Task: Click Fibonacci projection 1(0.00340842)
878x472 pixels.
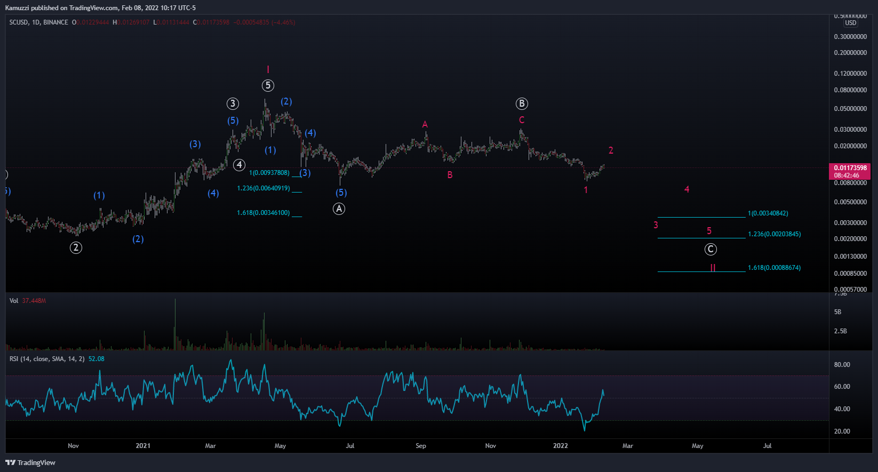Action: [768, 213]
